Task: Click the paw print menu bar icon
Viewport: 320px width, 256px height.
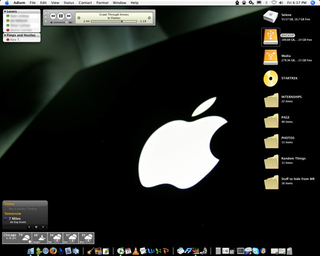Action: pos(244,2)
